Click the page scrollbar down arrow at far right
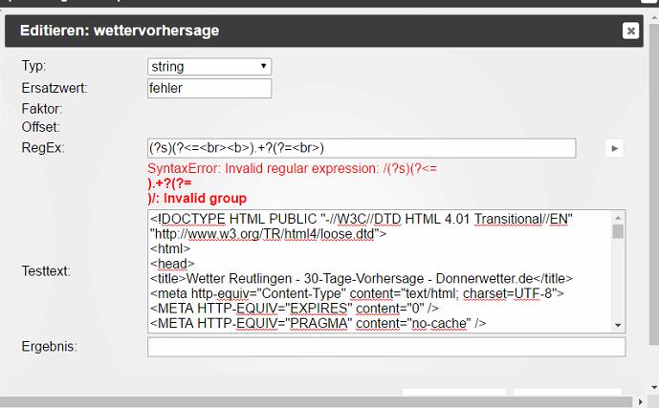Viewport: 659px width, 408px height. (x=654, y=387)
